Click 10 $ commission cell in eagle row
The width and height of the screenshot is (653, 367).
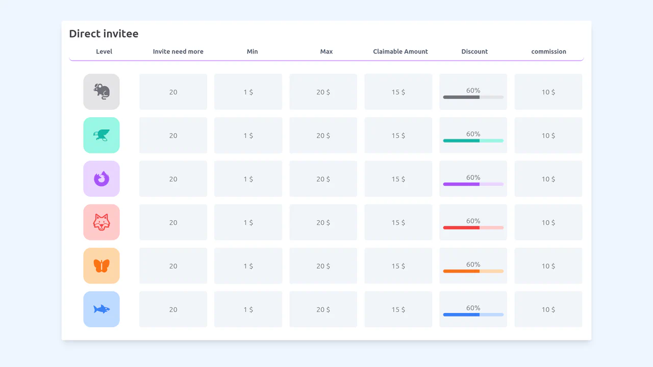click(548, 135)
